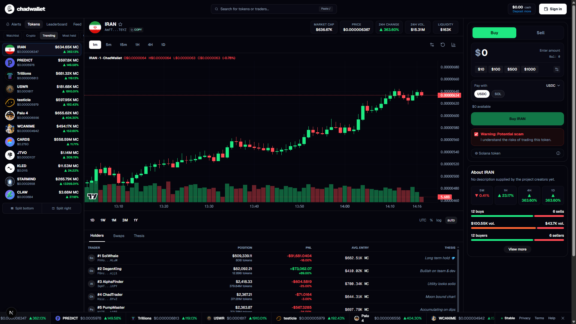
Task: Open quick amount settings icon
Action: click(557, 69)
